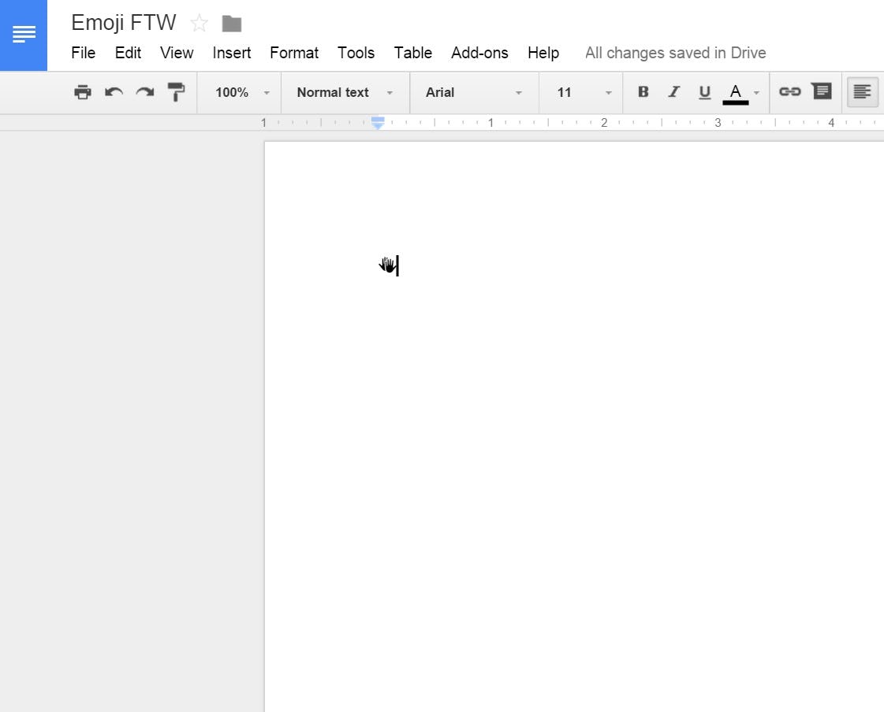Click the Insert comment icon
The image size is (884, 712).
coord(822,92)
